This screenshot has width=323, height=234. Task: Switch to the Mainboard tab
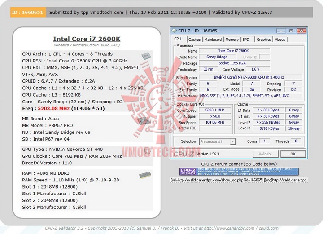pos(213,40)
